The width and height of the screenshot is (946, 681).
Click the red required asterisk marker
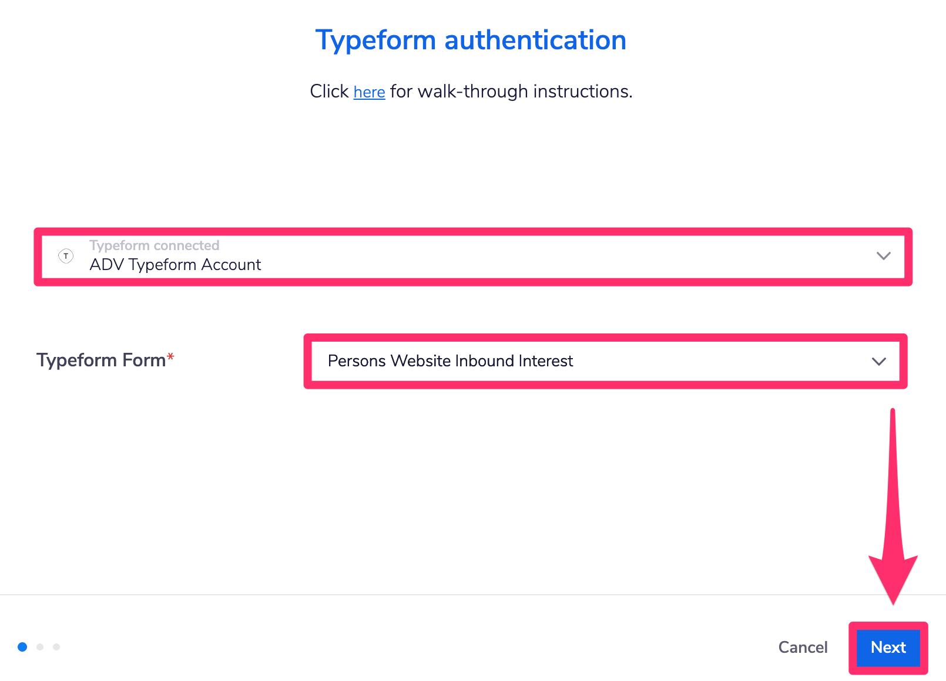click(171, 356)
